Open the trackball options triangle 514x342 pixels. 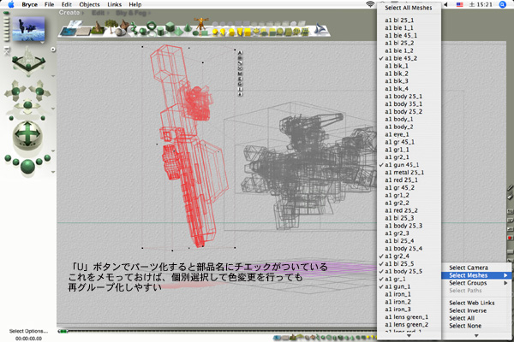pyautogui.click(x=53, y=150)
